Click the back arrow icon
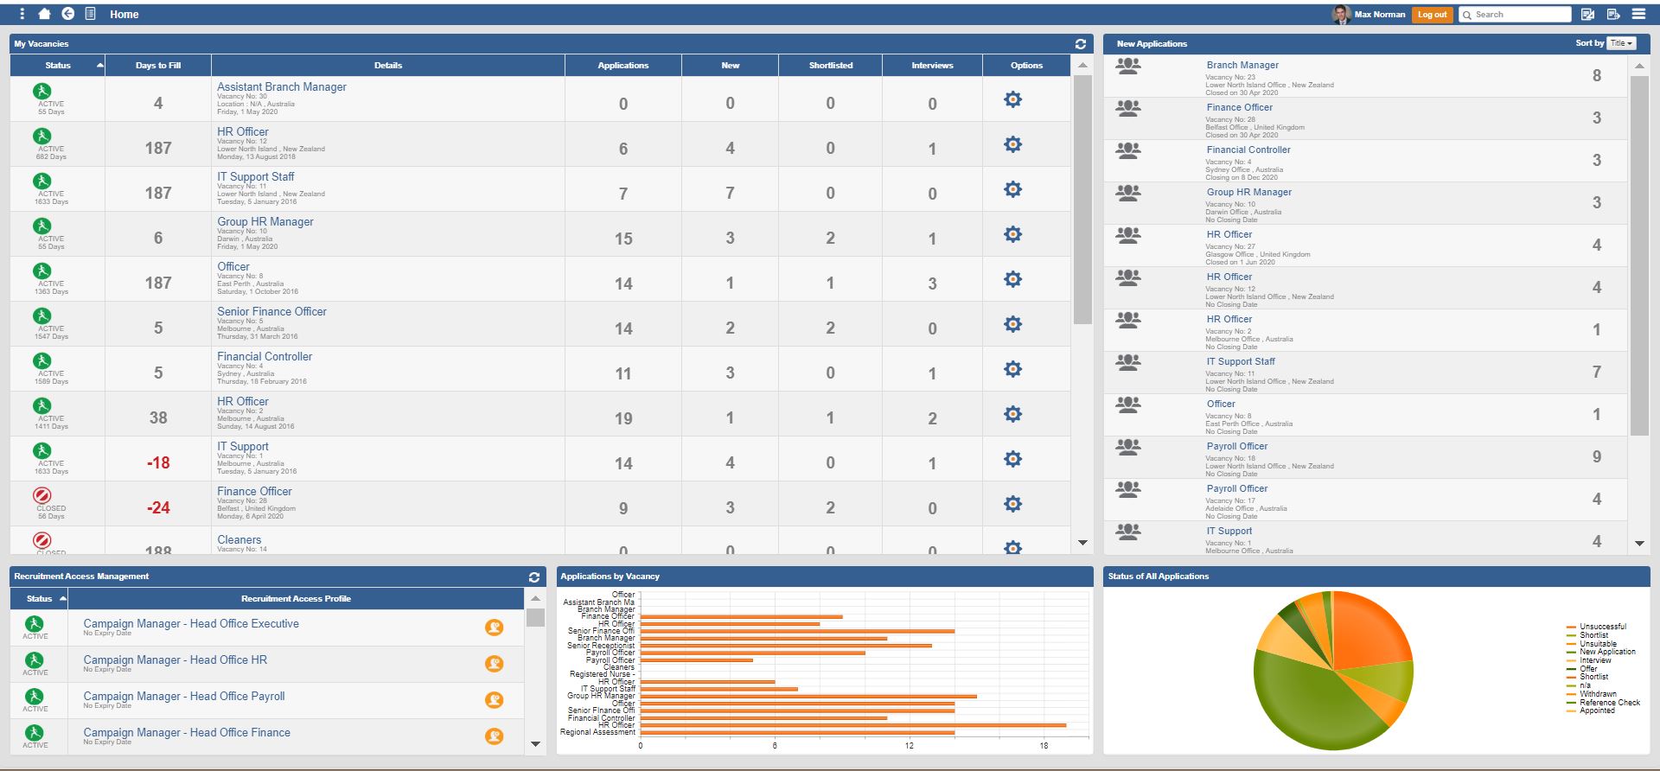 pos(67,14)
